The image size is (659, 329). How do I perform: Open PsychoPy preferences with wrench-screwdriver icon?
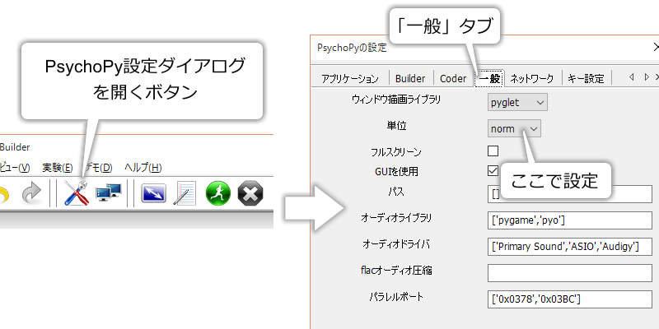[76, 194]
